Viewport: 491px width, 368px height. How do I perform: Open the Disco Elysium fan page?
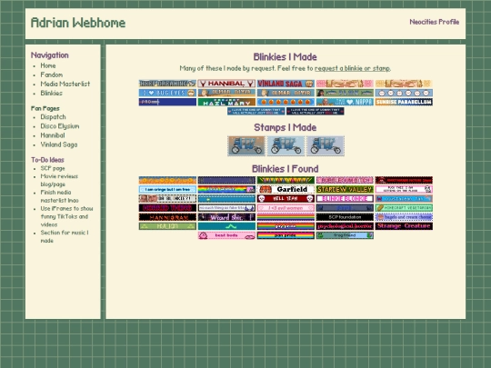point(60,126)
